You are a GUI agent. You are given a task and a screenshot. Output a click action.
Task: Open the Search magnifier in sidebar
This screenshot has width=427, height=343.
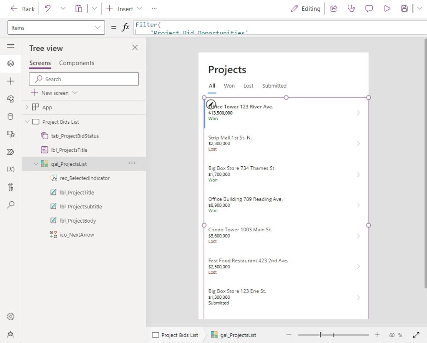coord(10,205)
